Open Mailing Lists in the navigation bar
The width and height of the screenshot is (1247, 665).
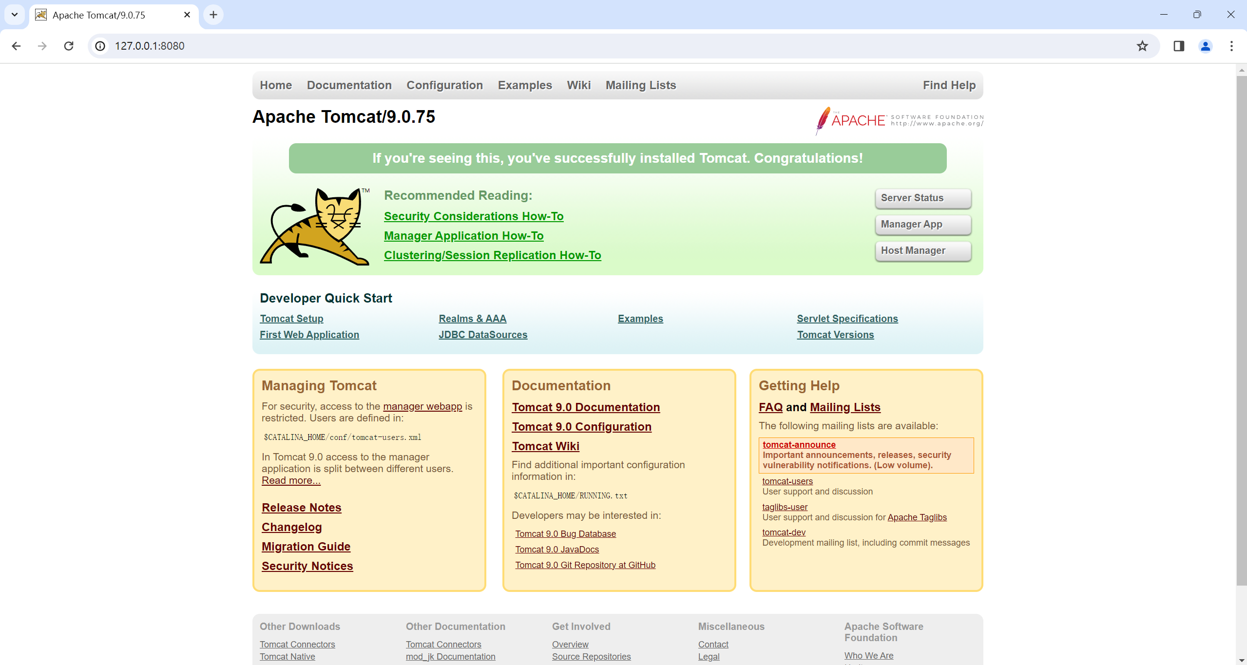click(x=641, y=85)
